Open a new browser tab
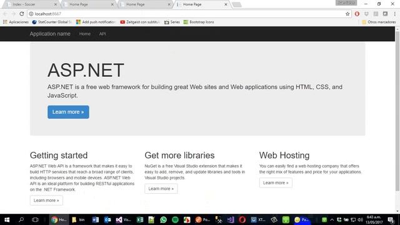Screen dimensions: 400x225 pos(237,4)
